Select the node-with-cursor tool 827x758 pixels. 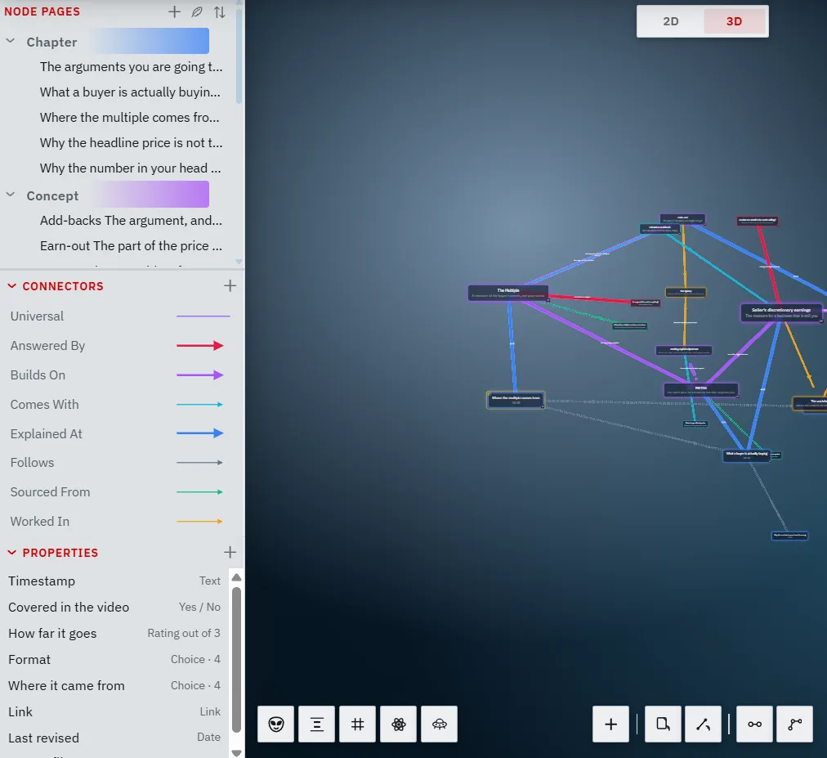tap(663, 724)
